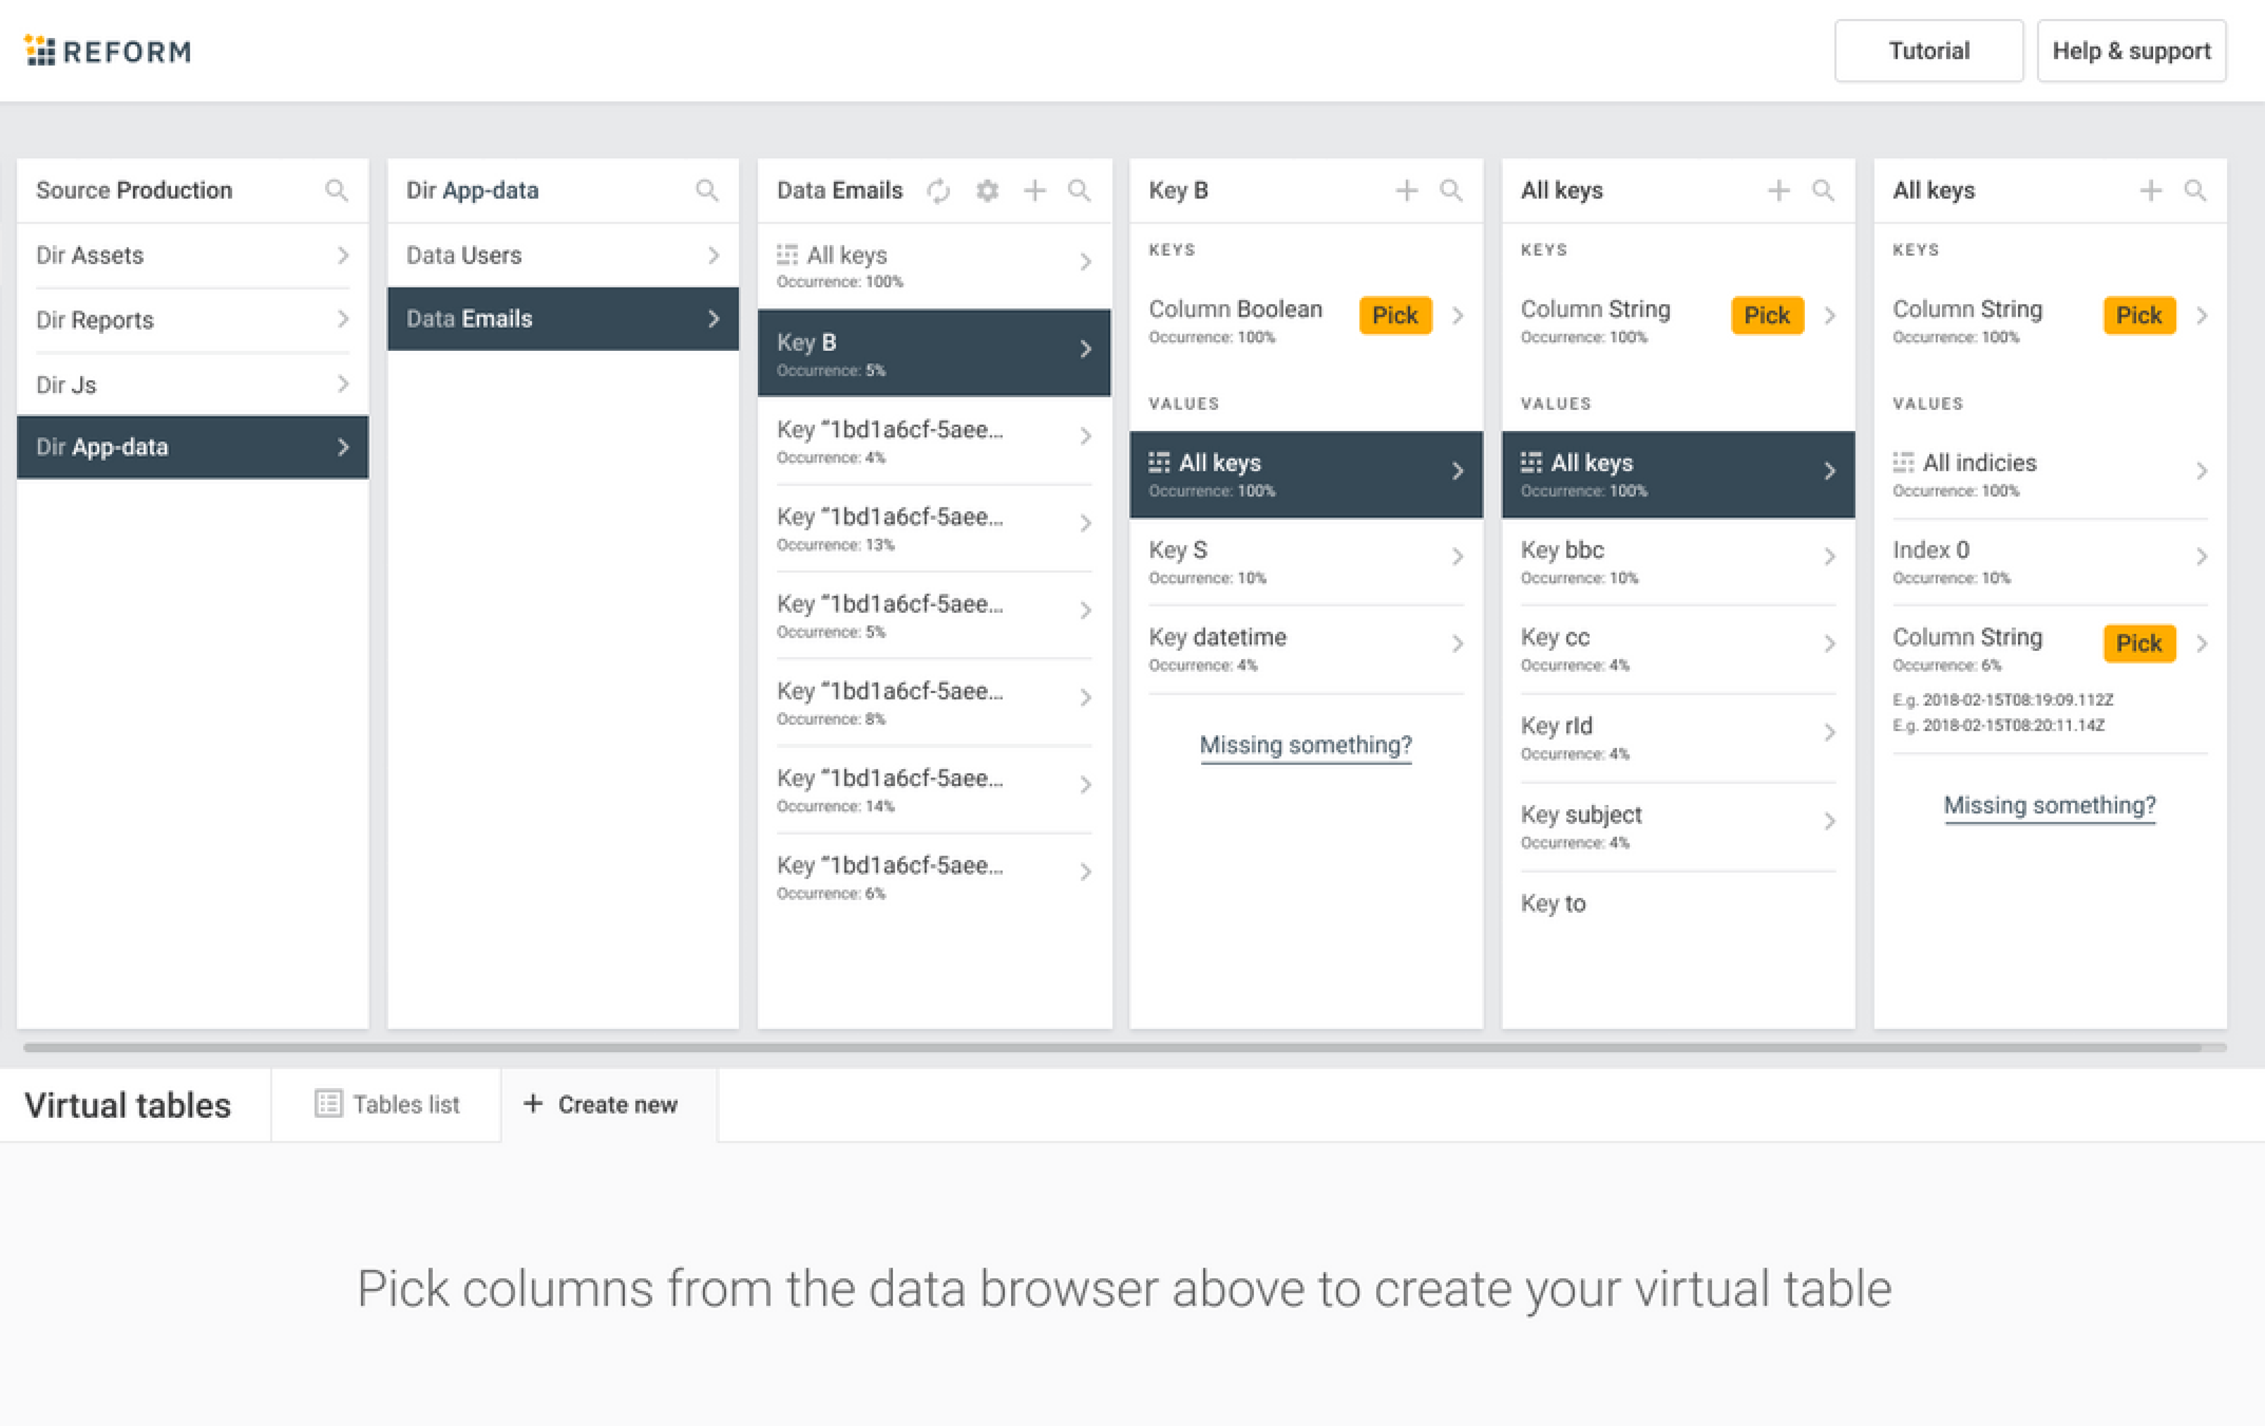The width and height of the screenshot is (2265, 1426).
Task: Click the refresh icon in Data Emails panel
Action: [x=938, y=190]
